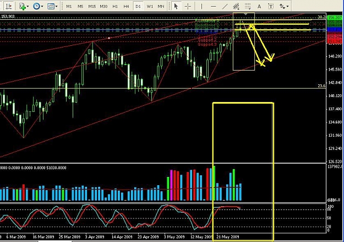Switch chart to M5 timeframe
The image size is (344, 242).
(80, 7)
